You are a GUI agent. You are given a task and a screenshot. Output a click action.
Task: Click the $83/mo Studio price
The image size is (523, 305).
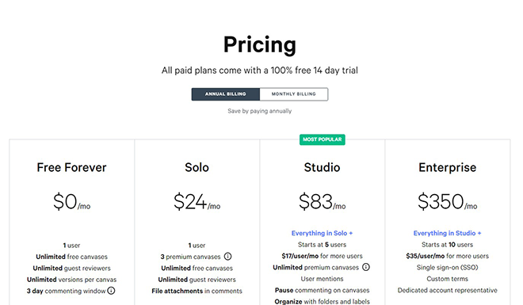pyautogui.click(x=322, y=202)
